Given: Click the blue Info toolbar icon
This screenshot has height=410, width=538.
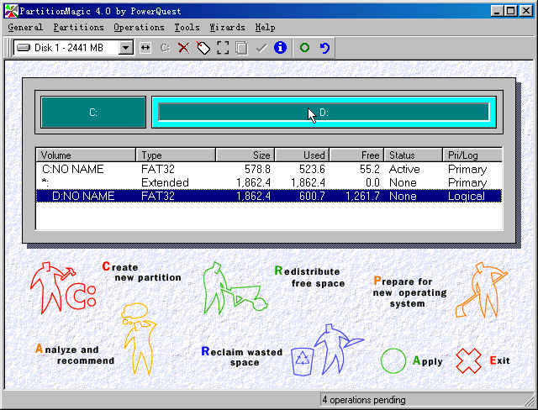Looking at the screenshot, I should pyautogui.click(x=280, y=47).
